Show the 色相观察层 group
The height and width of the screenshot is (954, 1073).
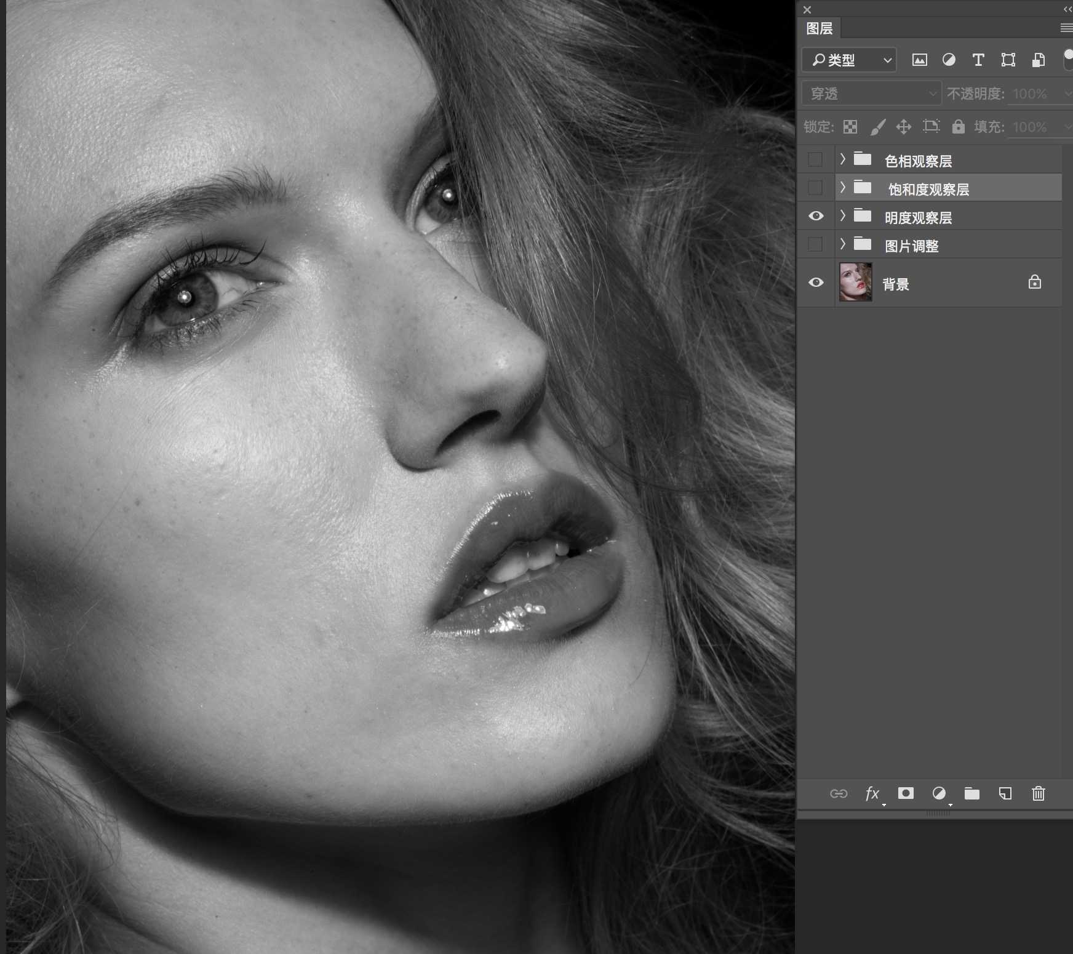(x=815, y=159)
